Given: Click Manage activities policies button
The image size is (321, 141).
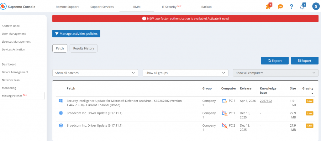Looking at the screenshot, I should (76, 34).
